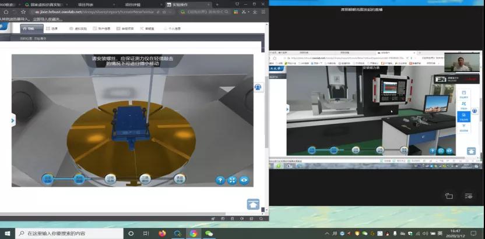Toggle the eye view icon in the simulation
This screenshot has width=485, height=239.
pyautogui.click(x=244, y=180)
